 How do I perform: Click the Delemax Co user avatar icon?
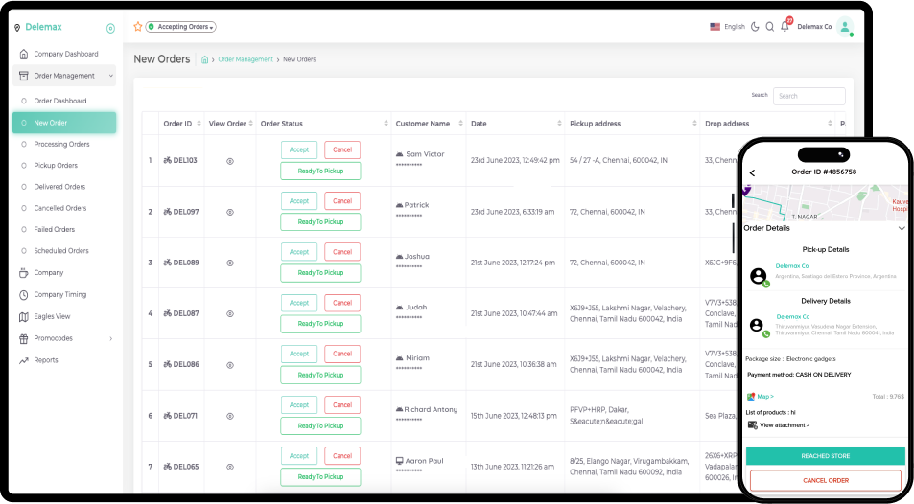point(844,27)
